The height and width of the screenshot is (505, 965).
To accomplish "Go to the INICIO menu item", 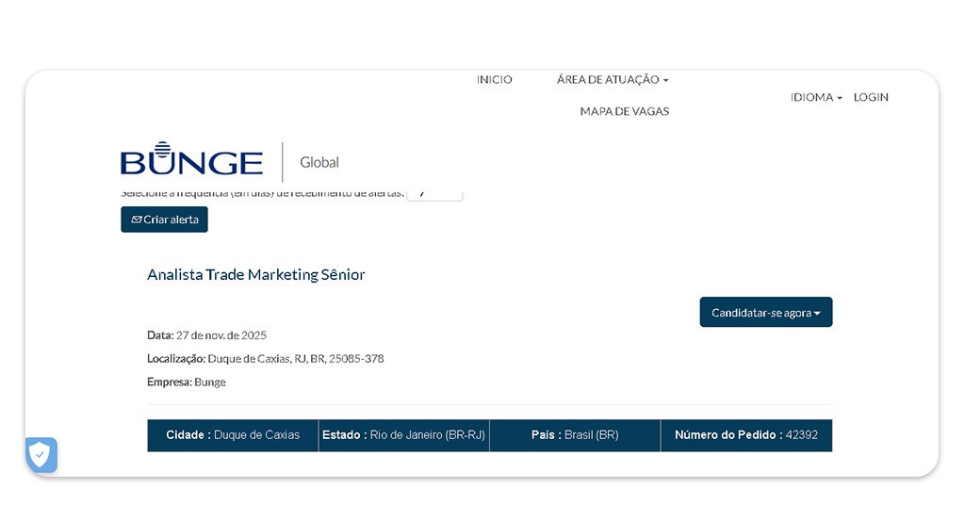I will 494,80.
